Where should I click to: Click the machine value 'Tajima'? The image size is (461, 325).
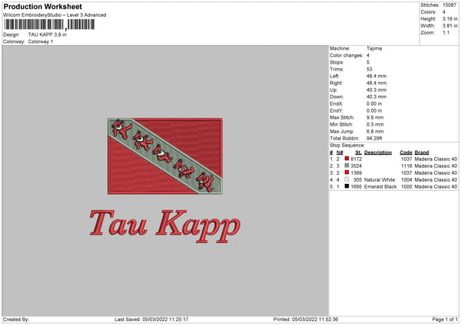coord(374,48)
